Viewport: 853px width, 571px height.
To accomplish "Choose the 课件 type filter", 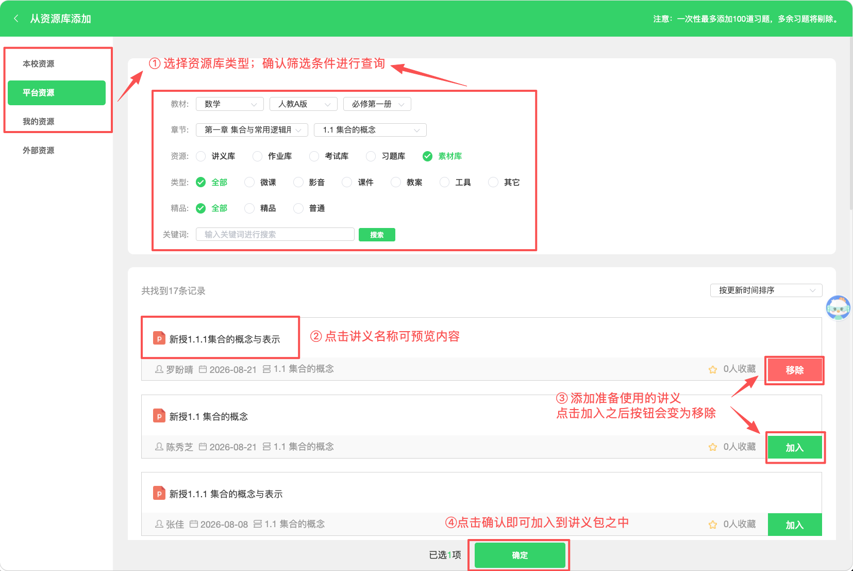I will click(358, 182).
